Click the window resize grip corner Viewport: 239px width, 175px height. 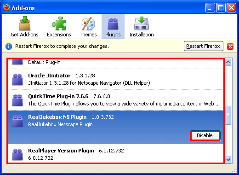click(x=234, y=170)
